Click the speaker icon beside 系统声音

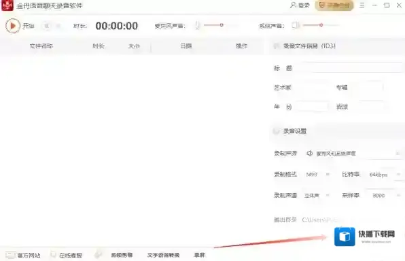pos(296,25)
